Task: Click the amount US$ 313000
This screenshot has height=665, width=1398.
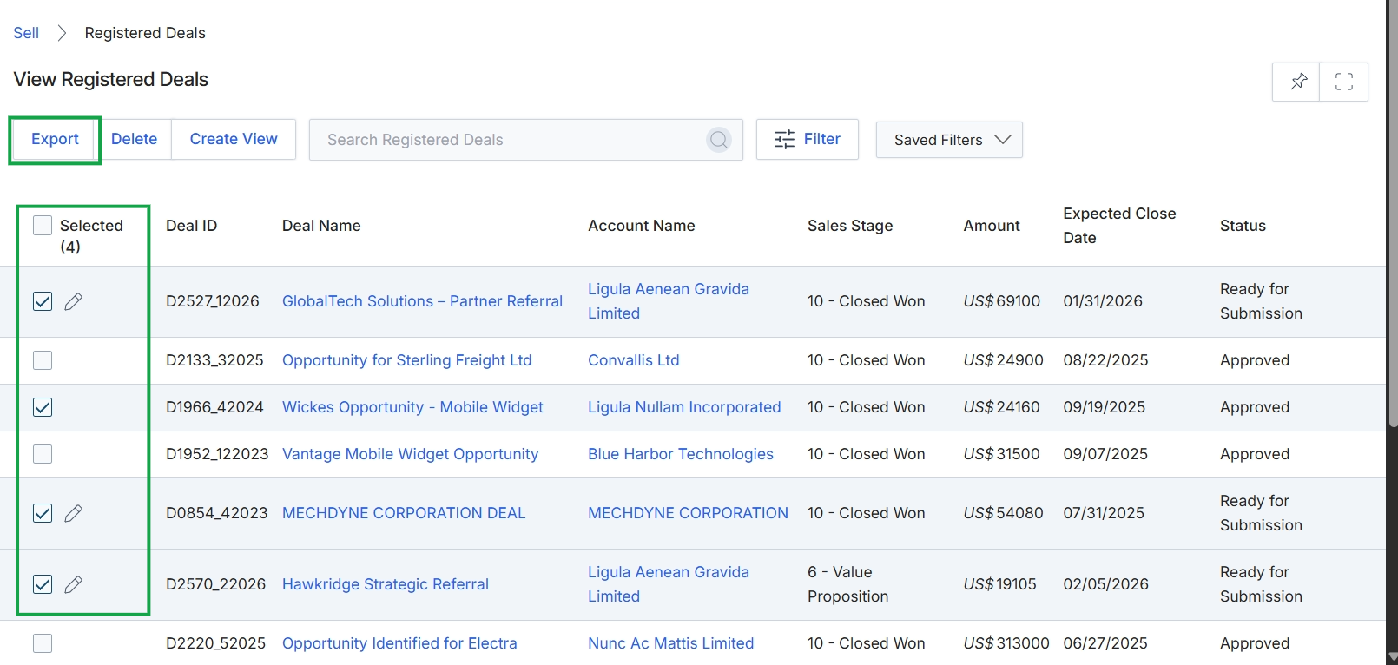Action: pos(1006,643)
